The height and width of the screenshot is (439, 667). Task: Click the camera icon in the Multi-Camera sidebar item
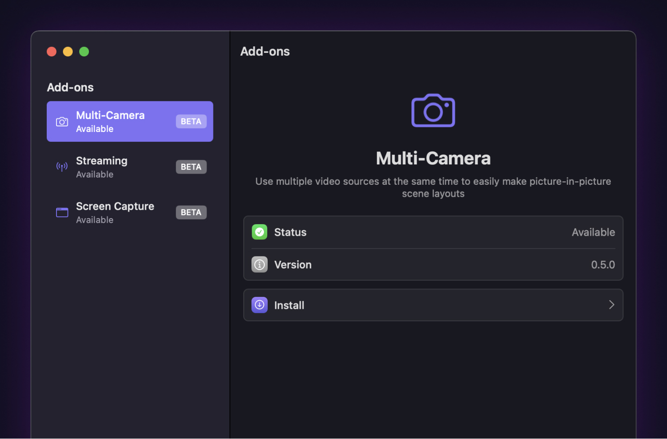pyautogui.click(x=62, y=122)
